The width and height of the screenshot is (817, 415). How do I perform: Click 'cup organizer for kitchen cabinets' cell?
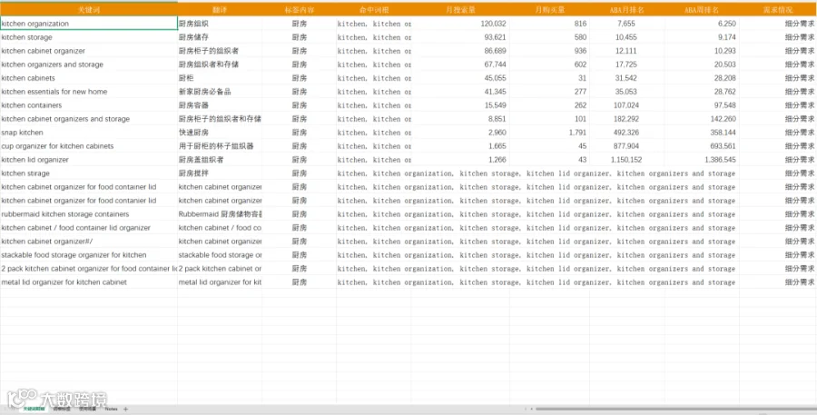tap(89, 146)
